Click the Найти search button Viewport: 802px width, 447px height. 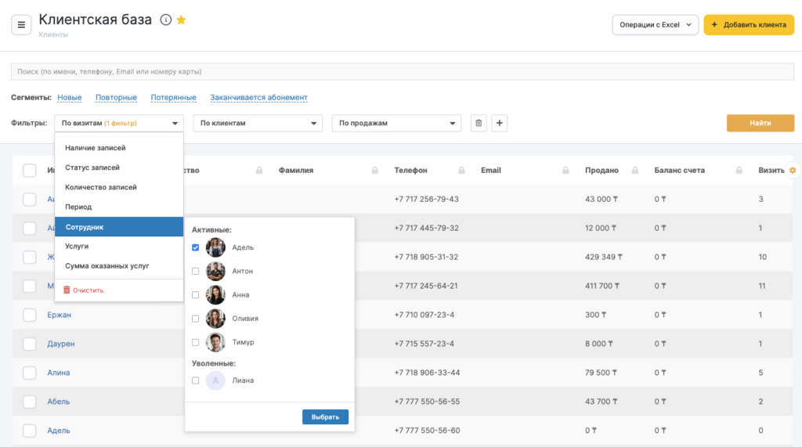760,123
